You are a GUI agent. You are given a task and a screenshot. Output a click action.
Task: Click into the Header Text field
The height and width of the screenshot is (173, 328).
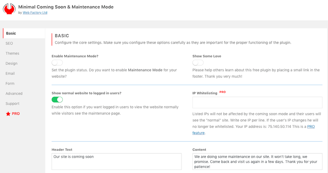click(117, 161)
